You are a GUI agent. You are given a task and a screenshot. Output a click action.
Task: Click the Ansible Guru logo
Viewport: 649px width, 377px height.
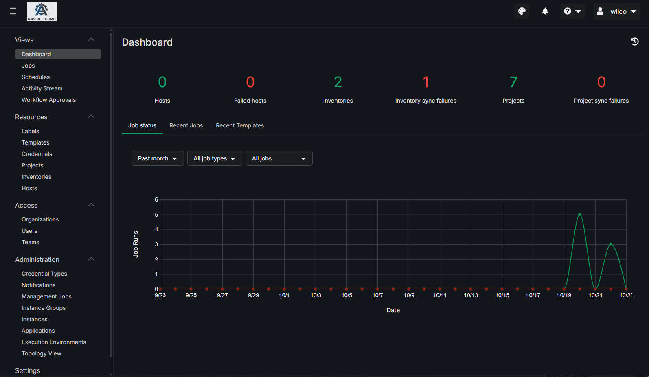point(42,11)
